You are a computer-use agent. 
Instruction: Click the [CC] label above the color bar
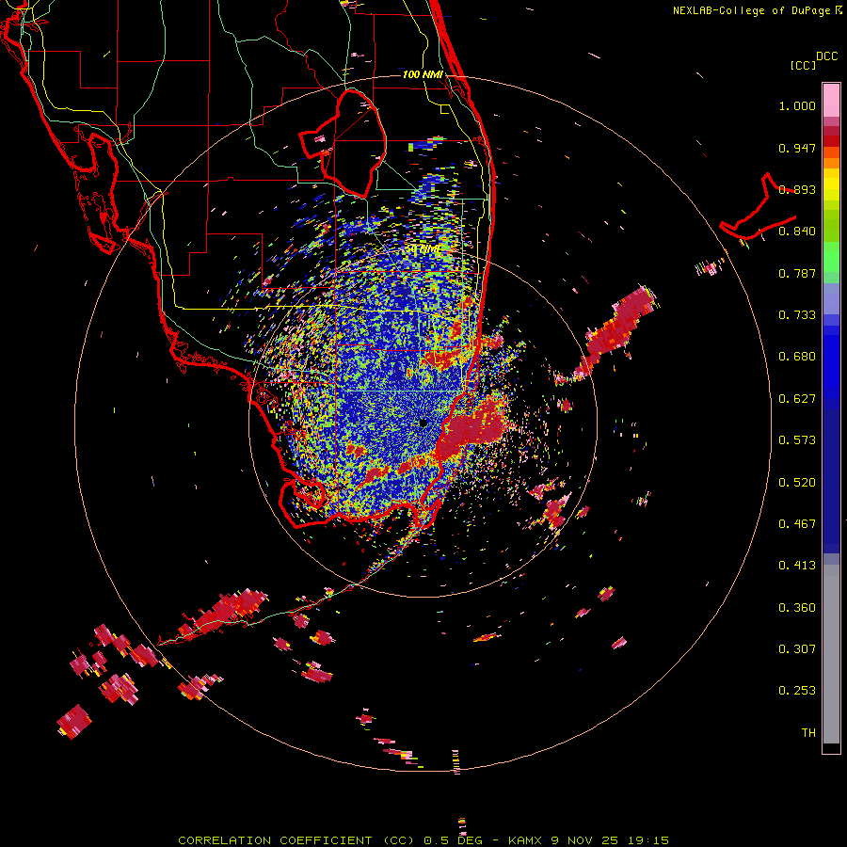click(803, 65)
